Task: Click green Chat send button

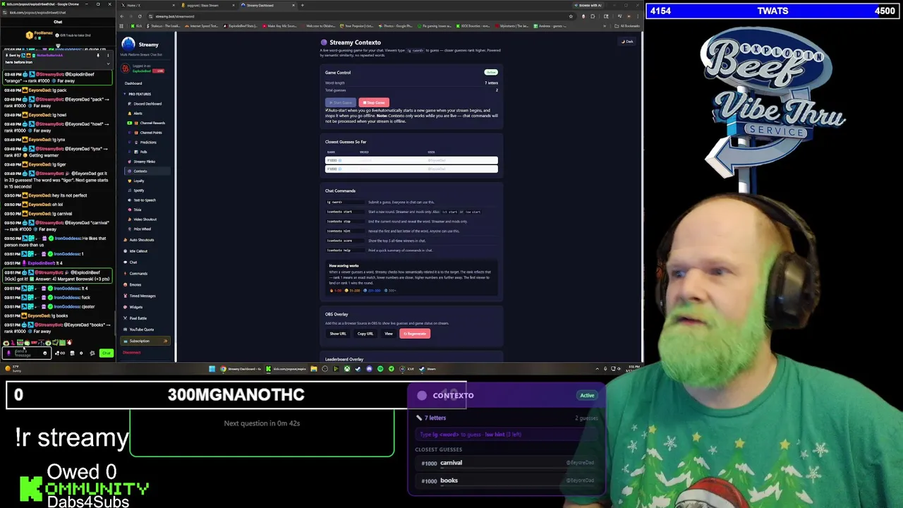Action: [106, 353]
